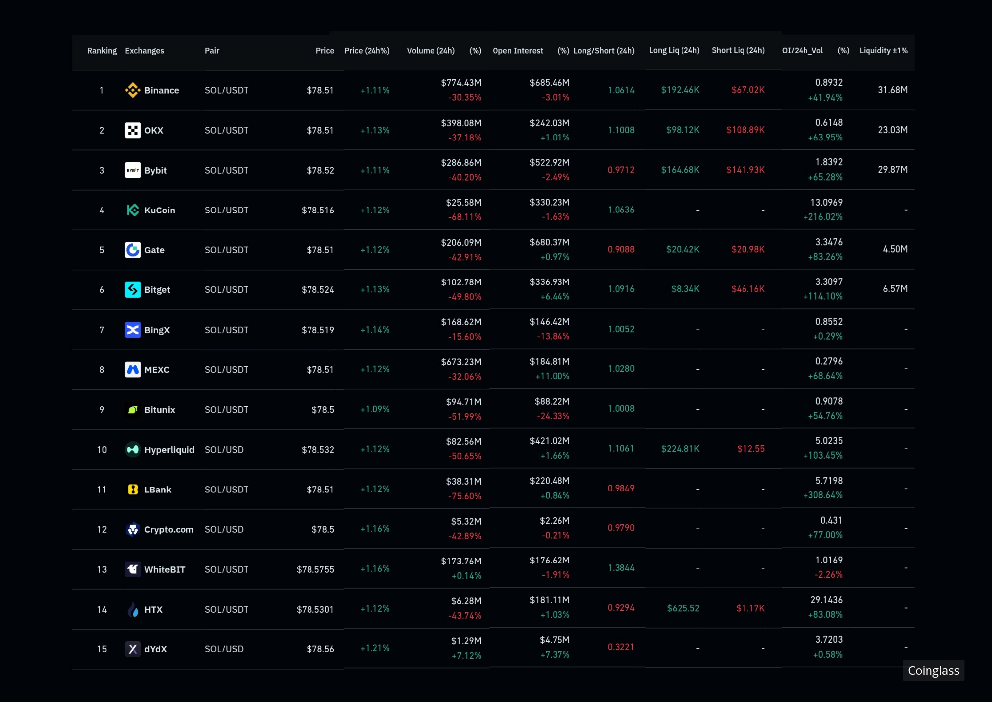Click the MEXC exchange logo icon
The height and width of the screenshot is (702, 992).
pos(133,369)
